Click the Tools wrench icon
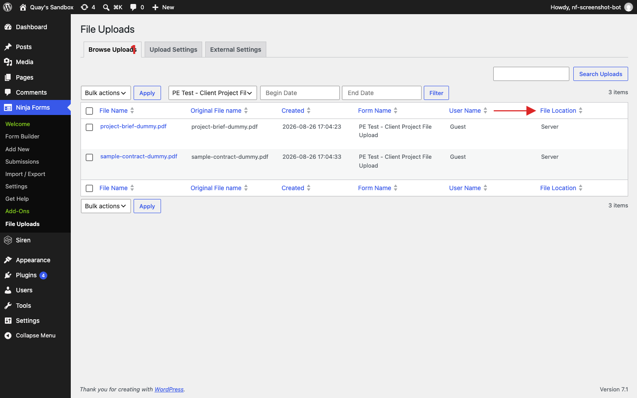This screenshot has width=637, height=398. click(8, 306)
